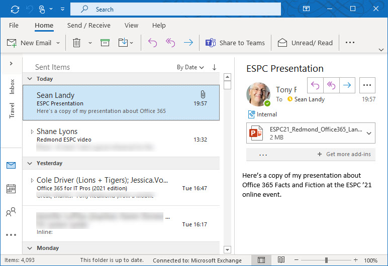Click the Archive icon in ribbon
The width and height of the screenshot is (388, 266).
(105, 43)
